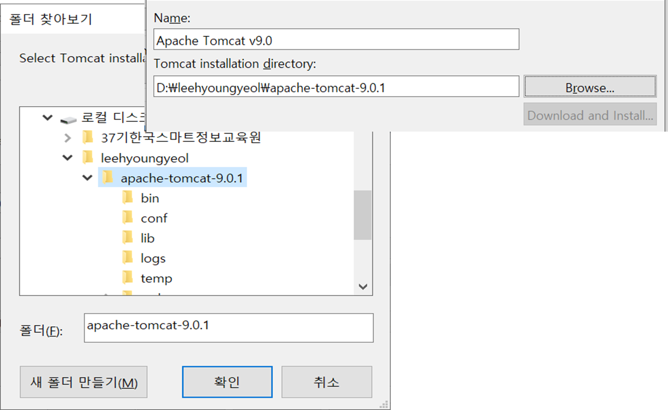Click the lib folder icon
The image size is (668, 410).
[x=128, y=237]
